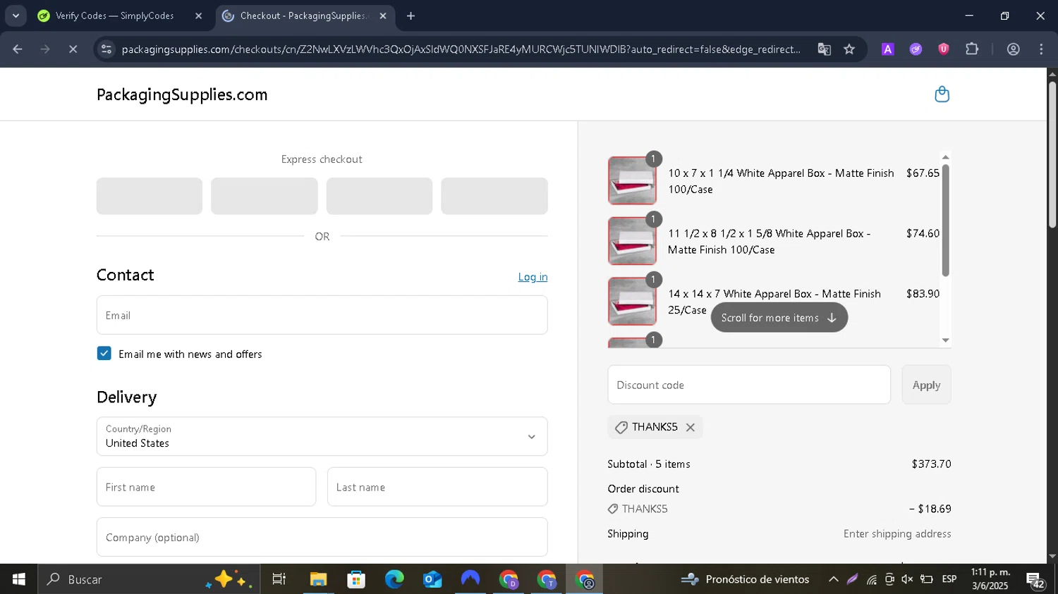Click the Scroll for more items button
Screen dimensions: 1058x594
tap(779, 318)
